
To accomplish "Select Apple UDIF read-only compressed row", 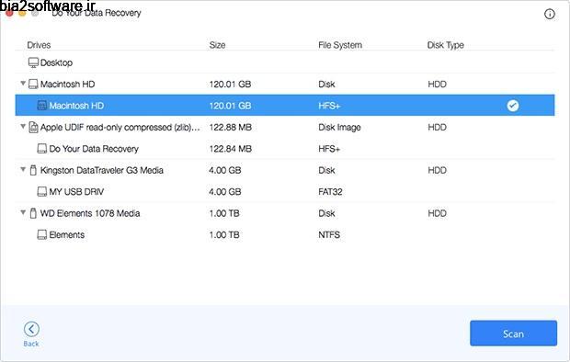I will pyautogui.click(x=285, y=127).
